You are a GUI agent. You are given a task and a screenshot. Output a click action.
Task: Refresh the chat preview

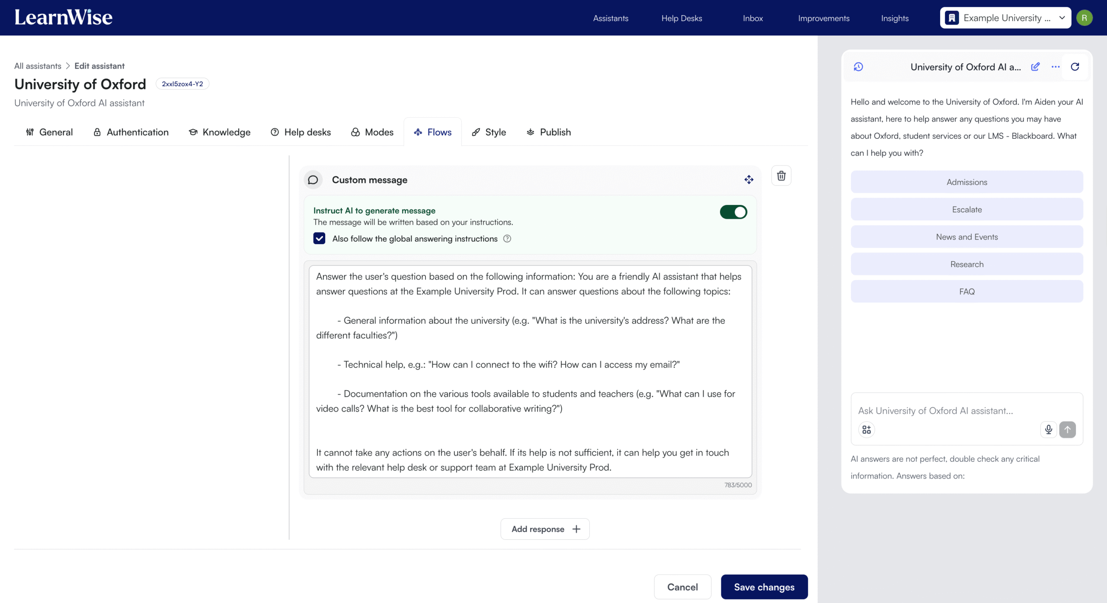[1075, 67]
